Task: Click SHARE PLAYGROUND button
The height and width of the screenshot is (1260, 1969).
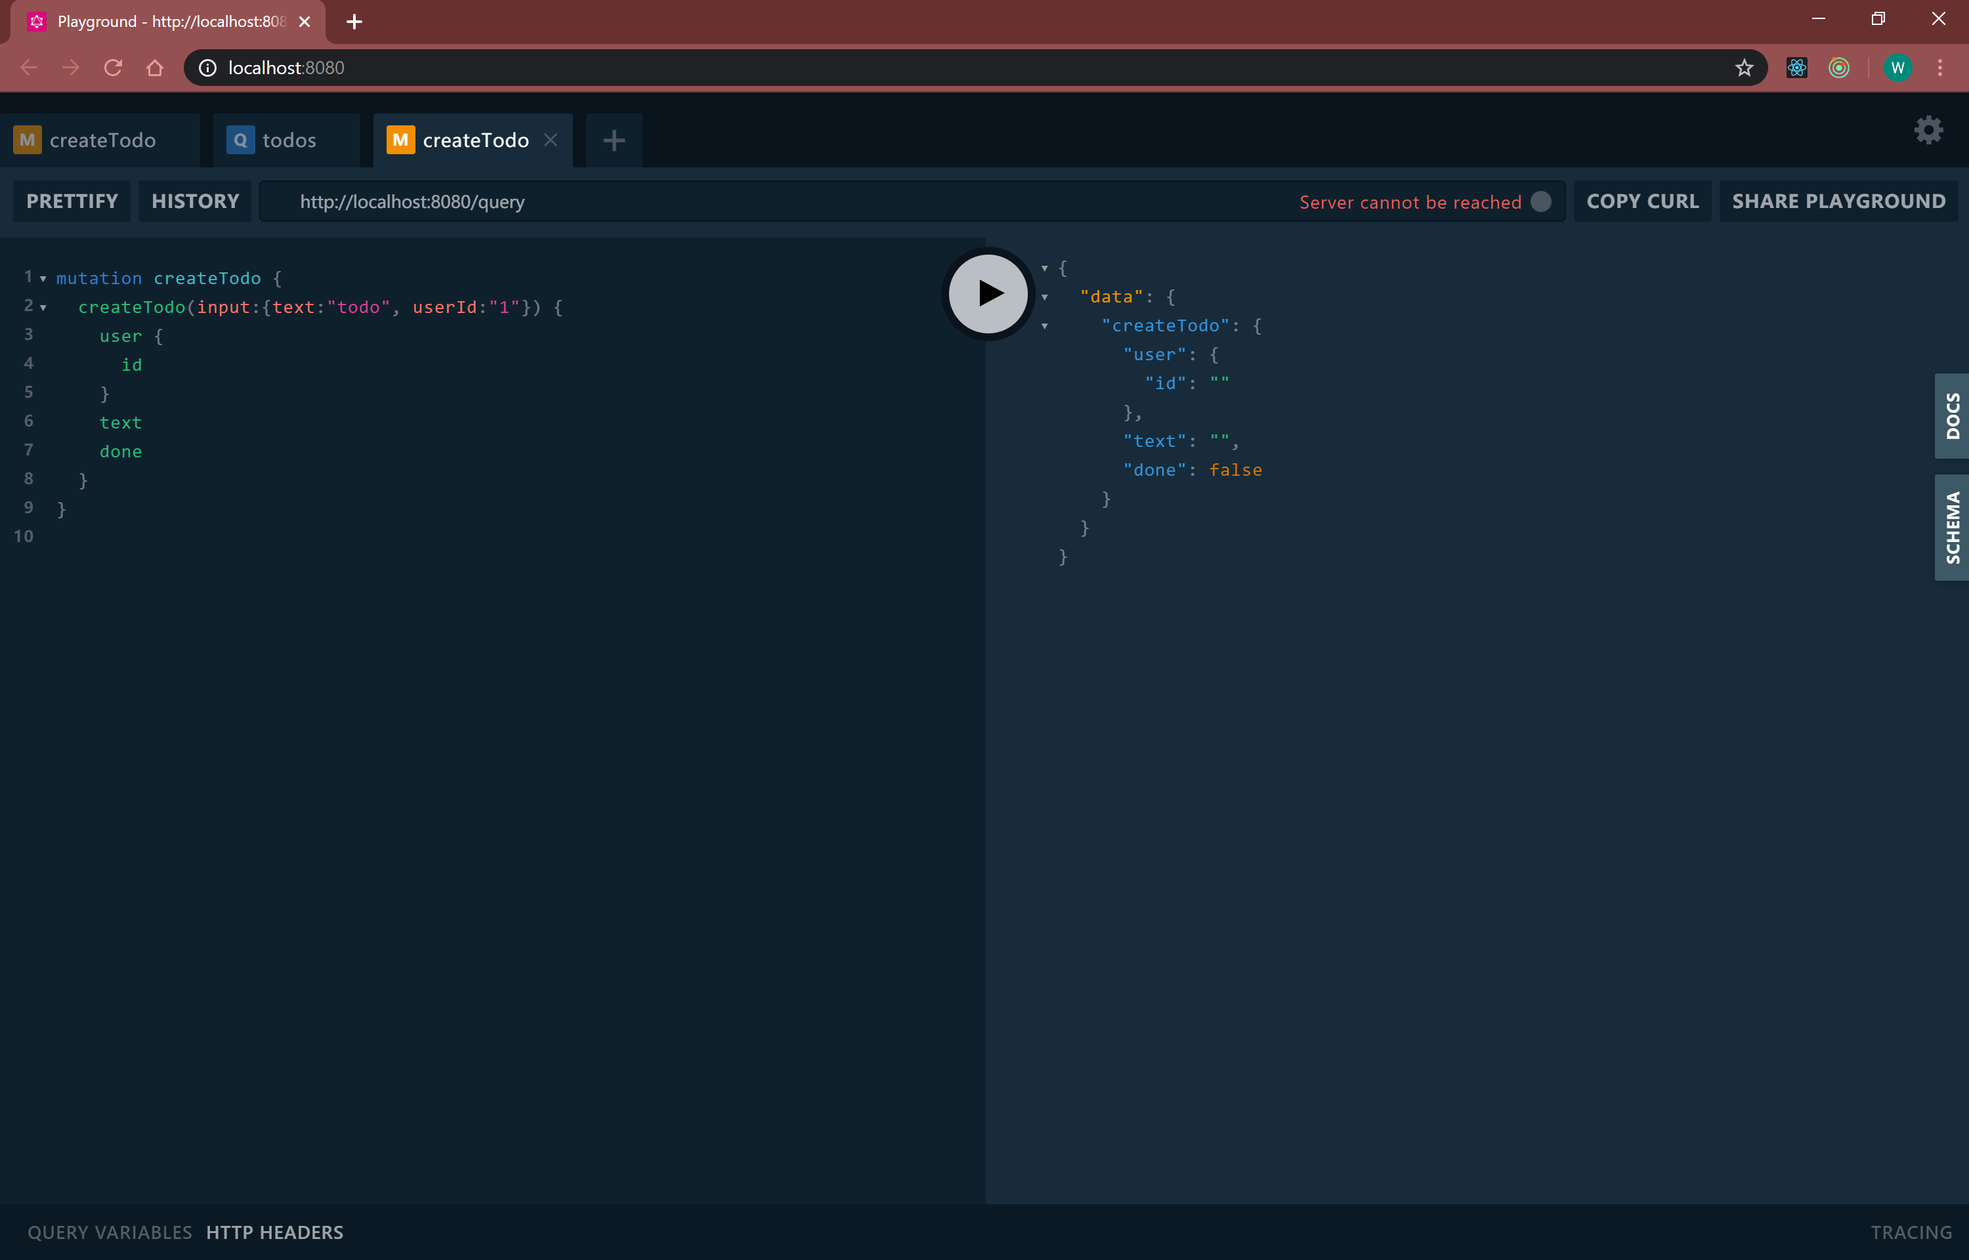Action: tap(1838, 201)
